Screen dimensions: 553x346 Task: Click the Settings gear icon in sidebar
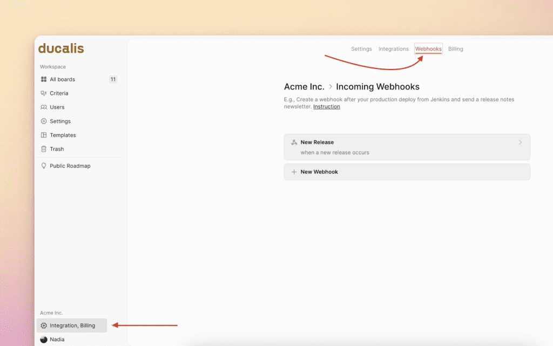pyautogui.click(x=44, y=121)
